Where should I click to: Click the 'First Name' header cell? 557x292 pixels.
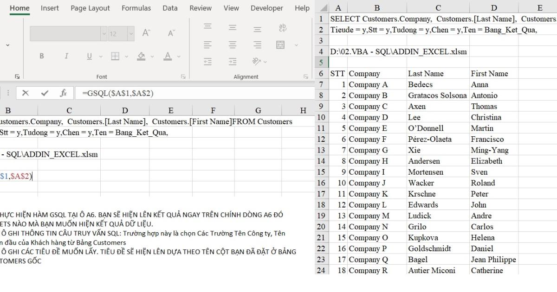pyautogui.click(x=494, y=74)
